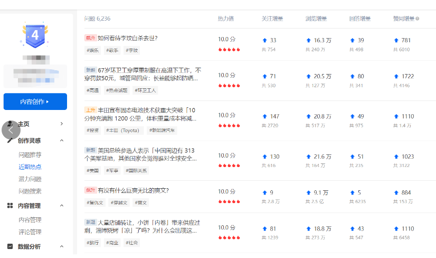Image resolution: width=436 pixels, height=258 pixels.
Task: Click the #环卫工人 tag
Action: [146, 90]
